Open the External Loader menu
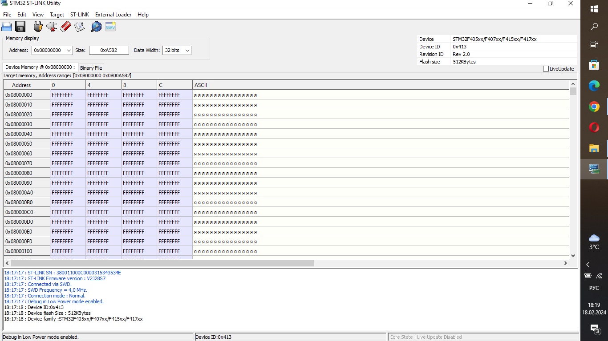Image resolution: width=608 pixels, height=341 pixels. tap(113, 15)
